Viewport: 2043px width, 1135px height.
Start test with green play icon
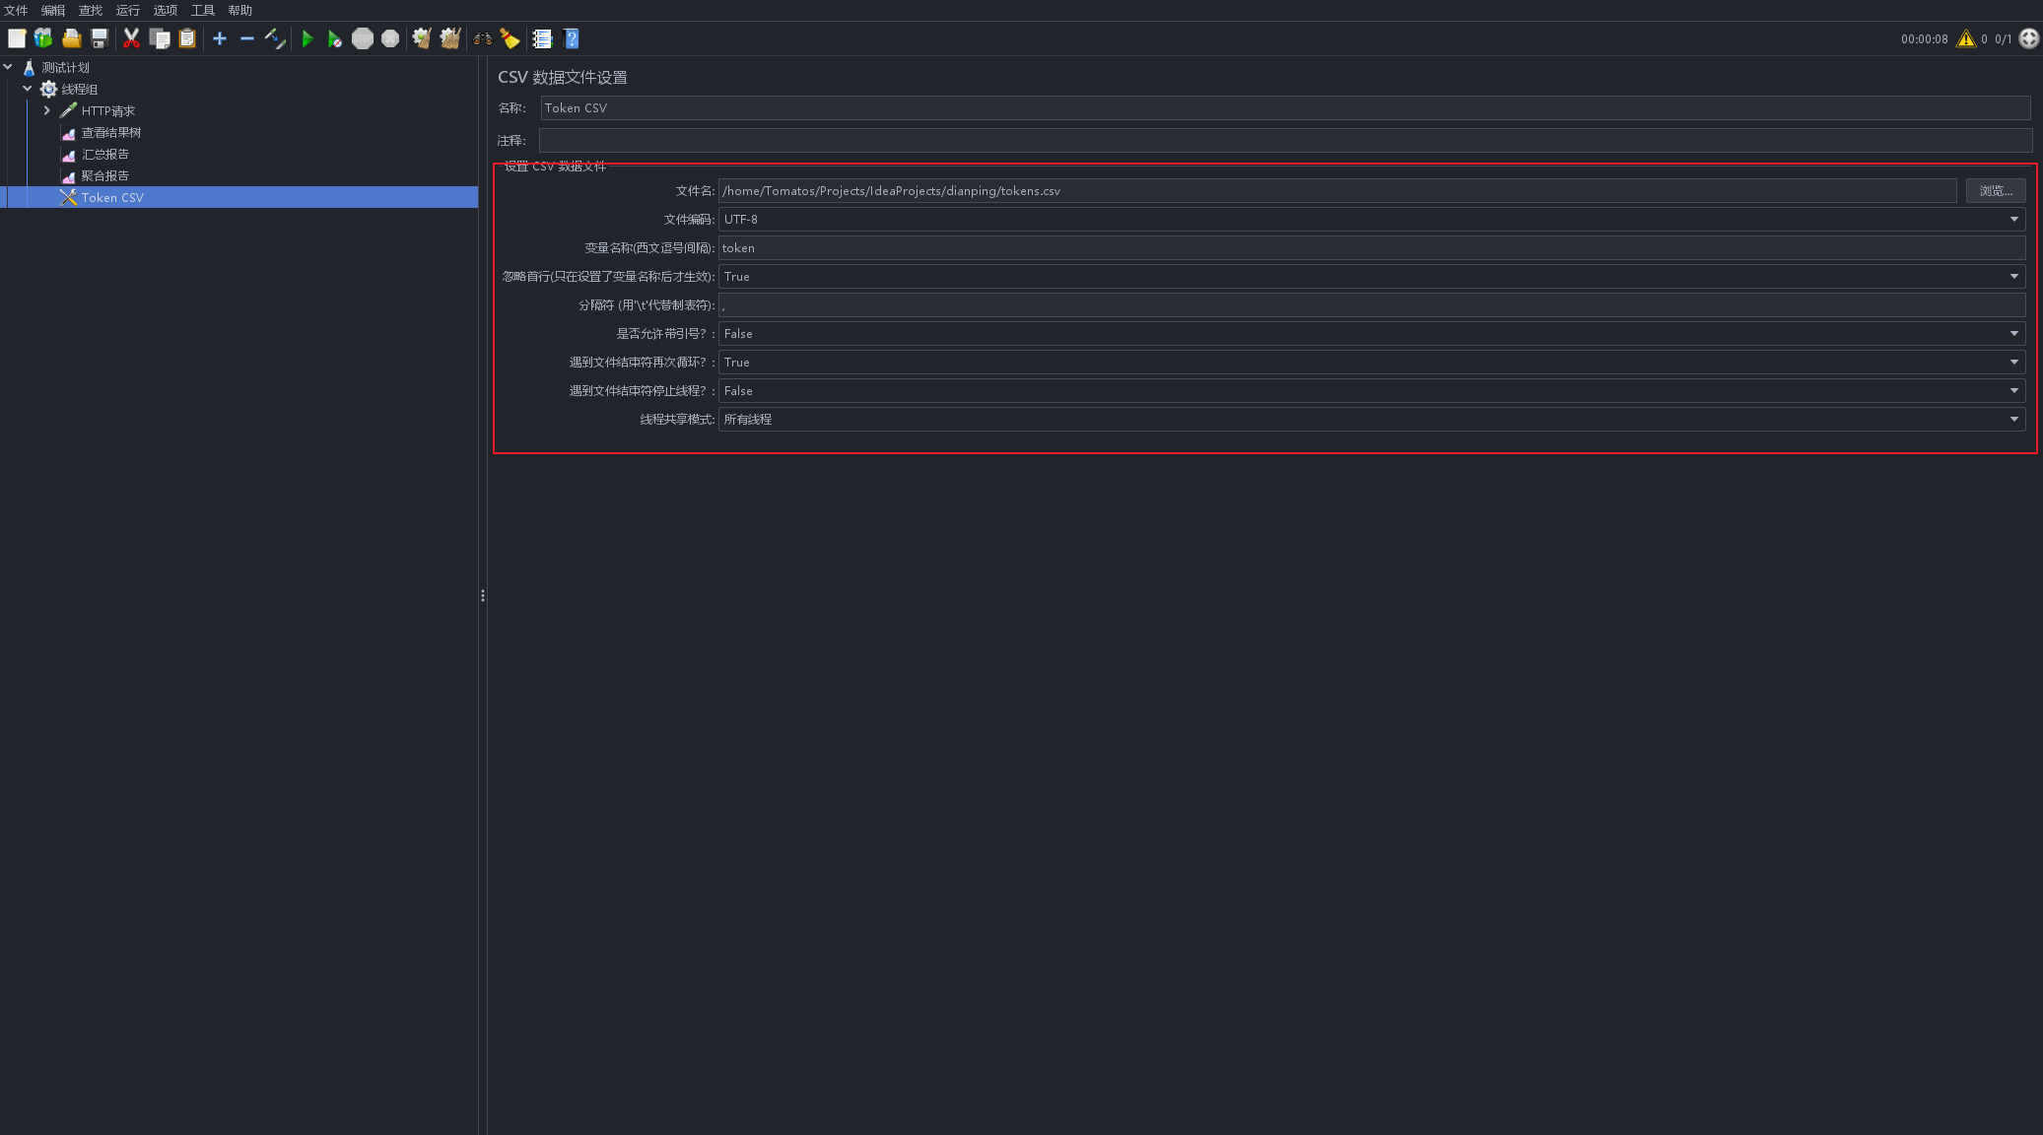pos(307,38)
